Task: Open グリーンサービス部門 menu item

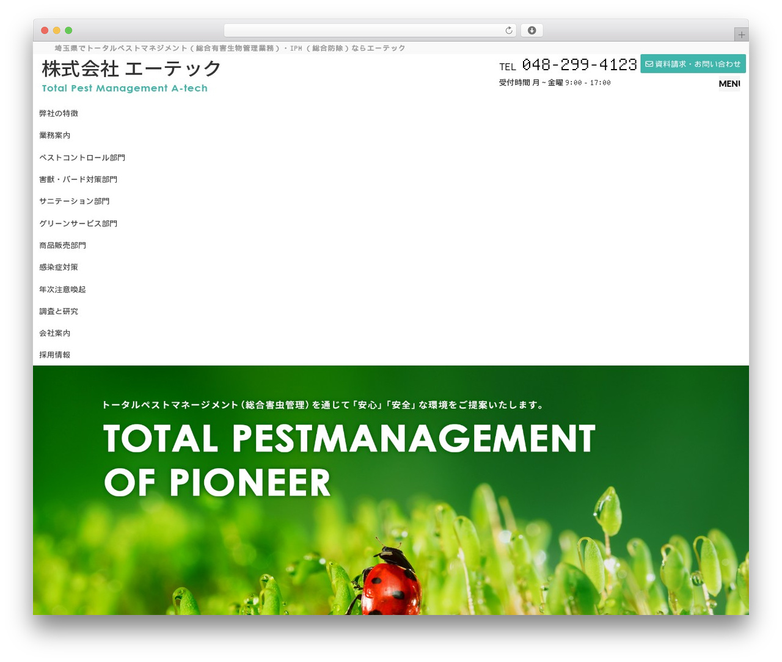Action: click(78, 224)
